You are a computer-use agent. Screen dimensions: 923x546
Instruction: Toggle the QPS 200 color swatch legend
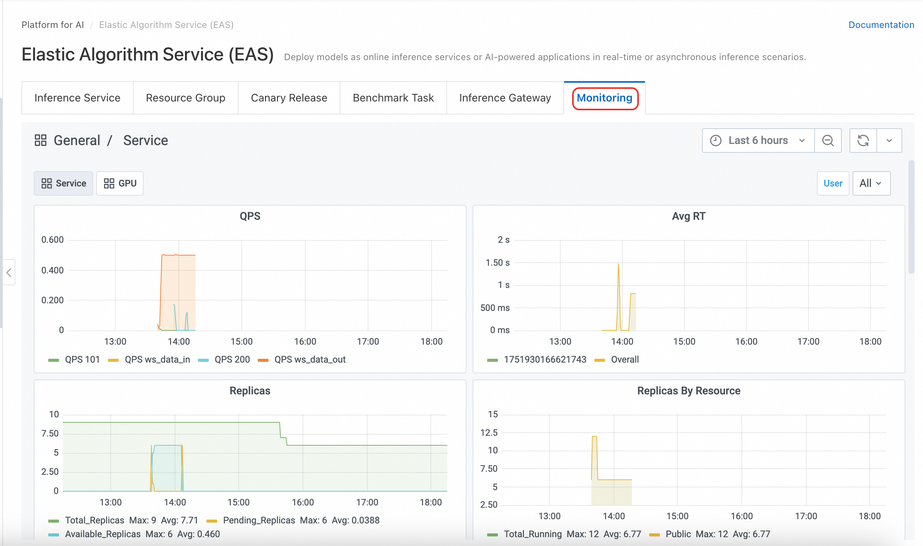click(x=203, y=360)
